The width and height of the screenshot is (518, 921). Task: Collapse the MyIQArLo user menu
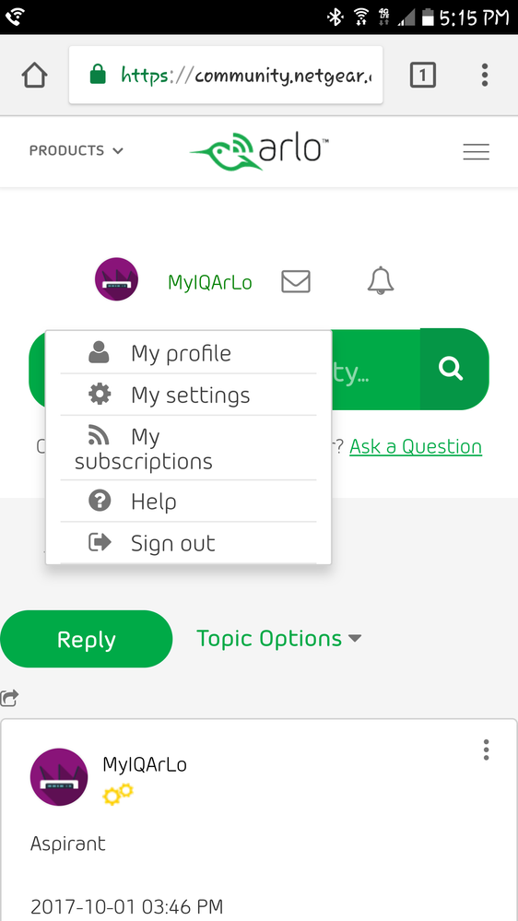(x=209, y=282)
